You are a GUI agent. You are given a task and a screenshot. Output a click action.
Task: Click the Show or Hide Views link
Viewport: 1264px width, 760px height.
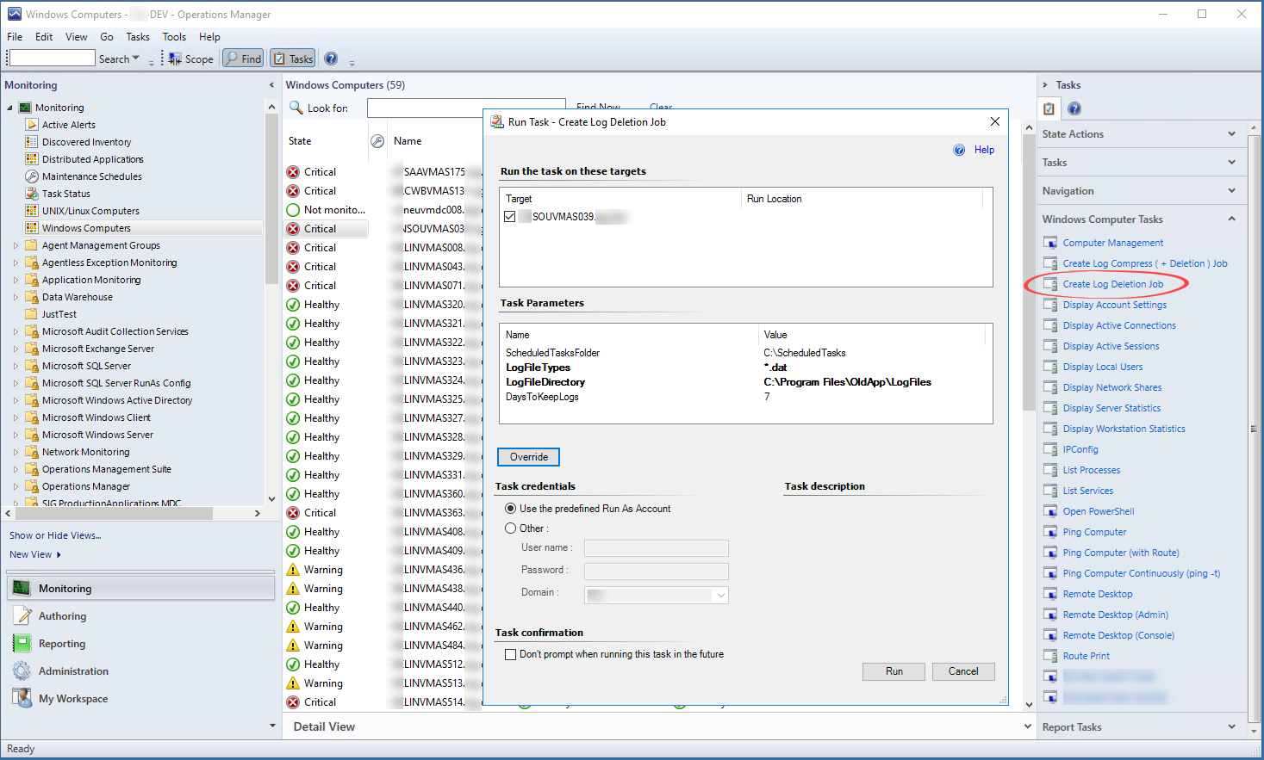pos(55,535)
